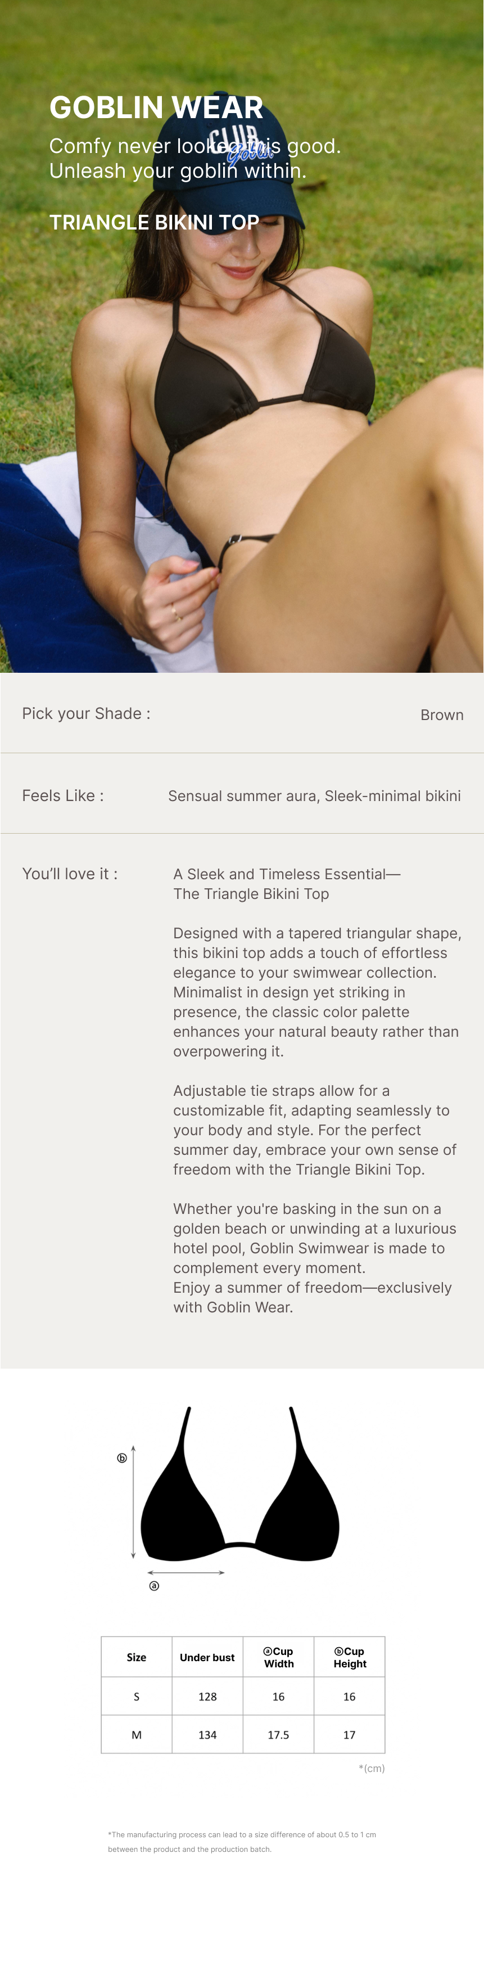
Task: Click the circled b marker beside the diagram
Action: click(122, 1458)
